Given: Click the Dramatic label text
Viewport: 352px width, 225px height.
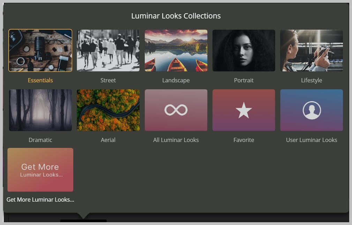Looking at the screenshot, I should (x=40, y=140).
